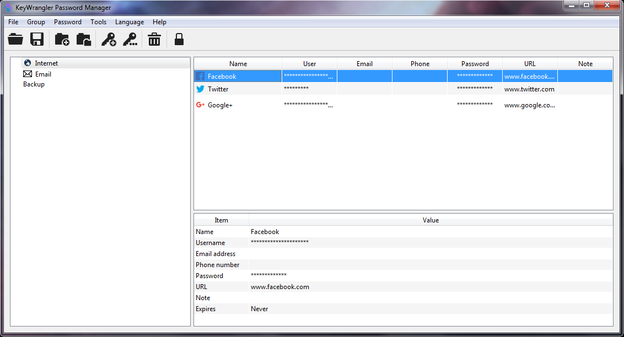Click the Note column header
This screenshot has height=337, width=624.
tap(585, 63)
